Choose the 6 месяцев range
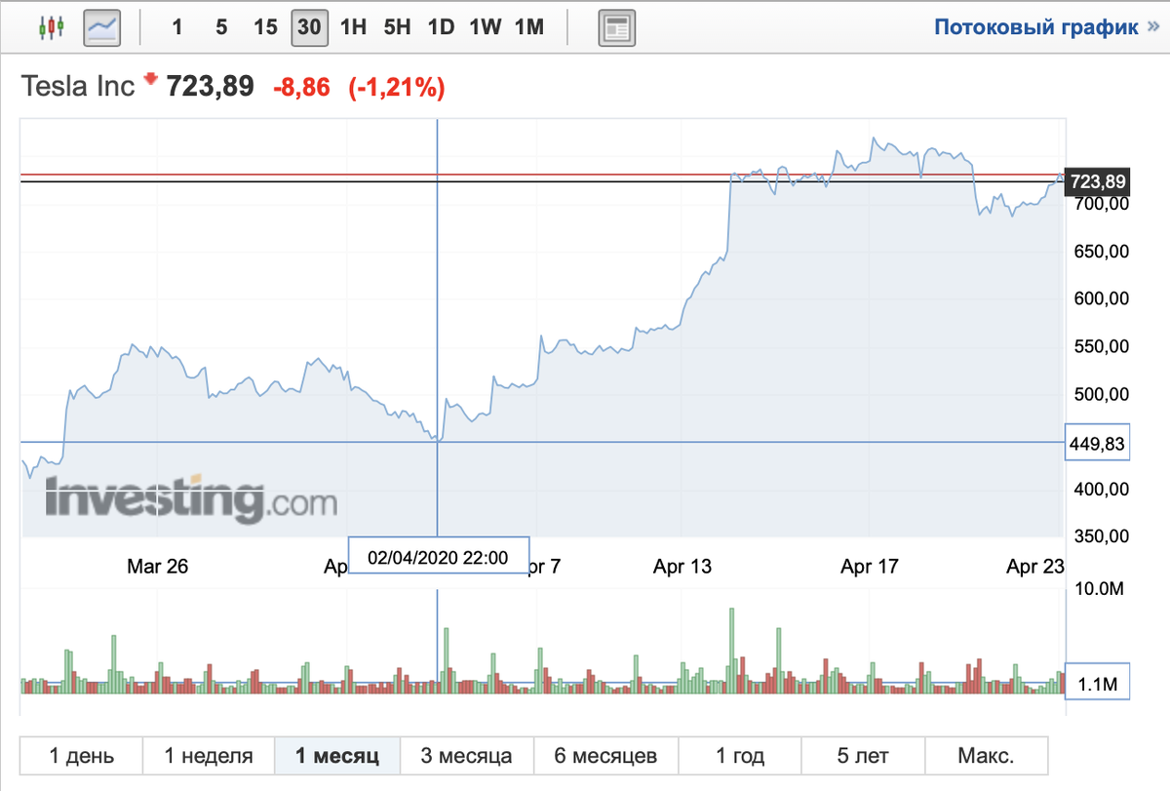 point(606,755)
